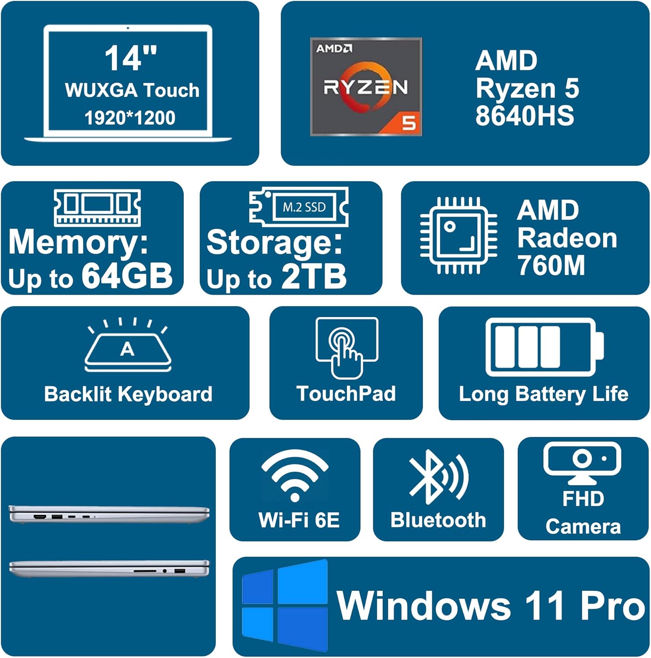This screenshot has height=658, width=651.
Task: Select the Wi-Fi signal icon
Action: (x=295, y=476)
